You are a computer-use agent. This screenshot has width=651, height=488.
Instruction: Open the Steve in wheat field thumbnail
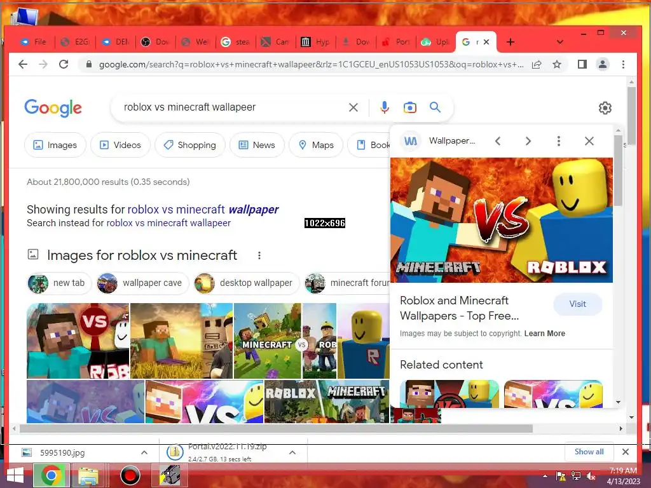click(181, 341)
